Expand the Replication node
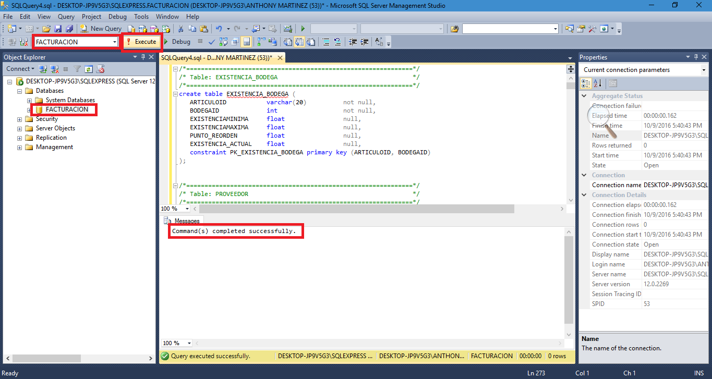Image resolution: width=712 pixels, height=379 pixels. (20, 138)
